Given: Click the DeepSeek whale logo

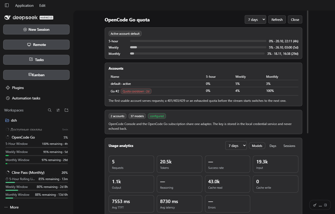Looking at the screenshot, I should 8,17.
